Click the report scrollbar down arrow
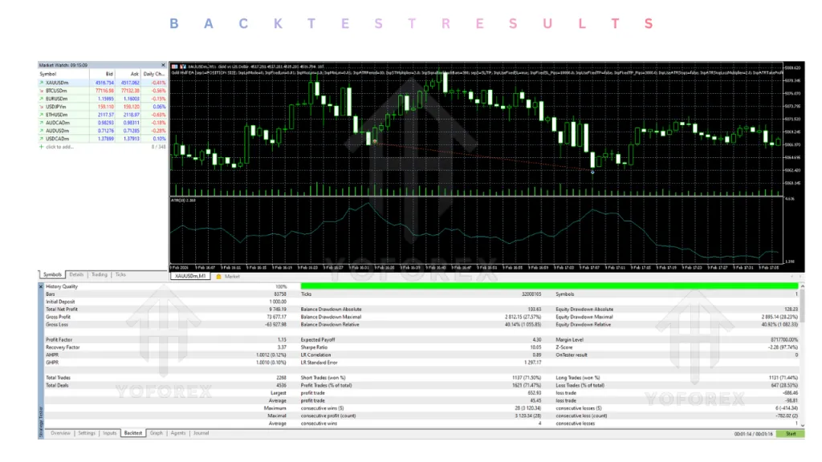This screenshot has height=462, width=822. click(802, 425)
